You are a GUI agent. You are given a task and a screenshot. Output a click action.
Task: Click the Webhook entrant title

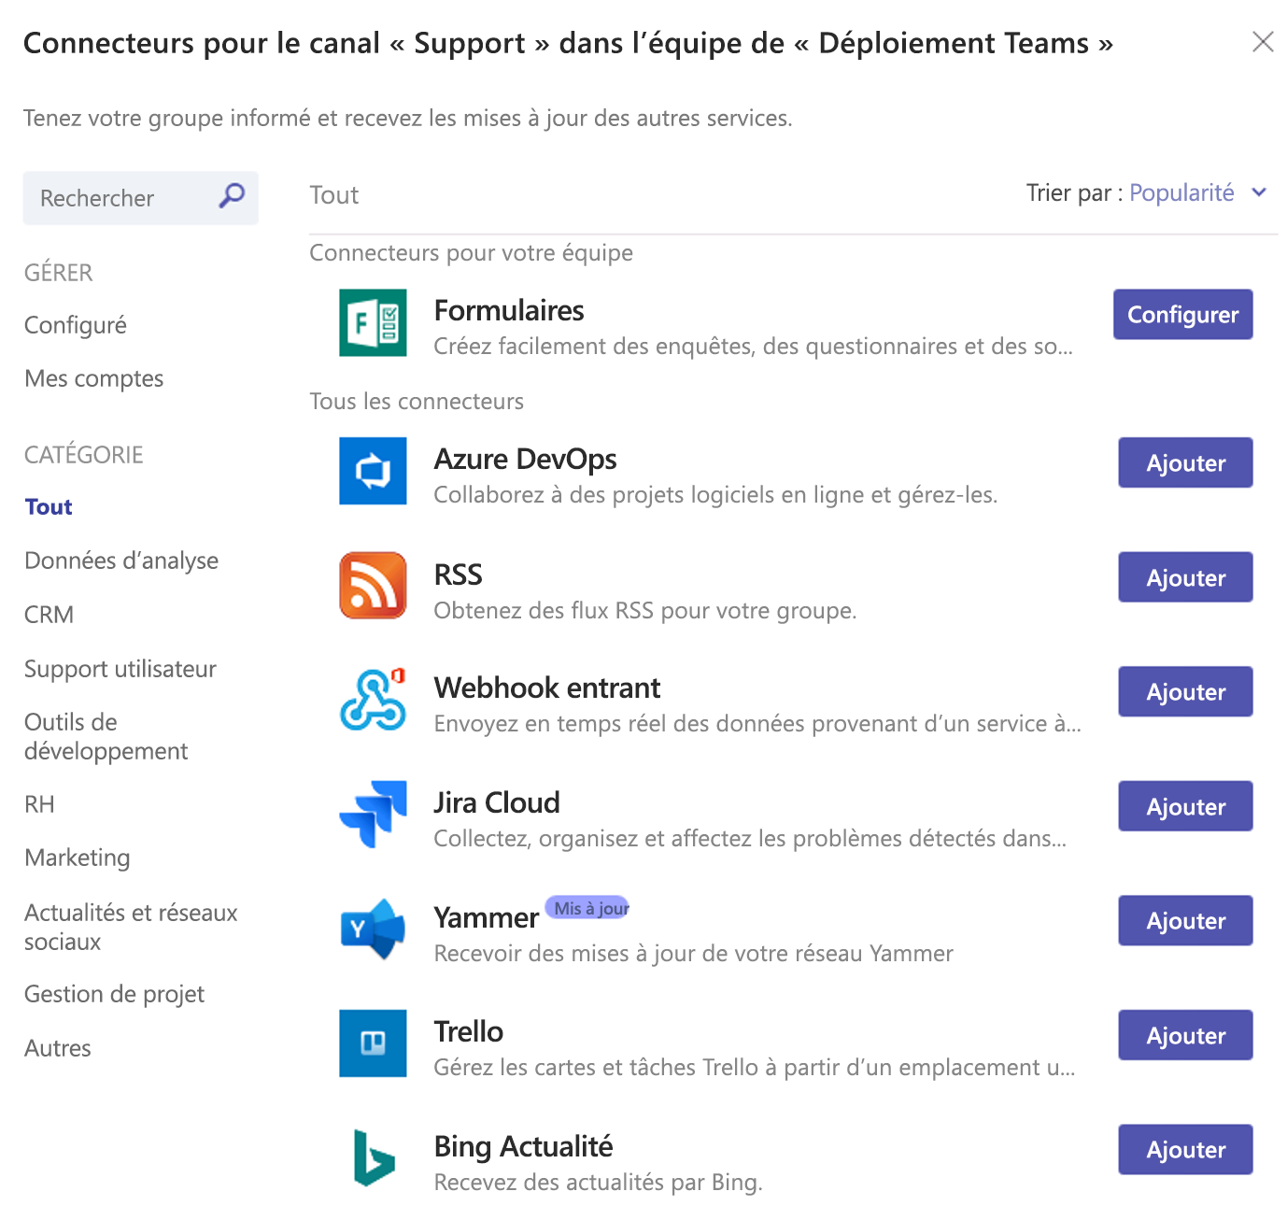point(547,688)
